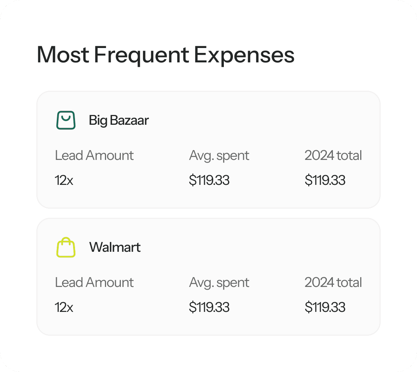Click Avg. spent label in Walmart card
Viewport: 417px width, 372px height.
219,283
